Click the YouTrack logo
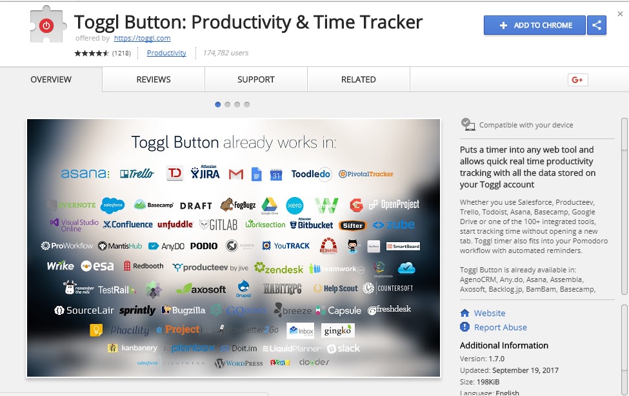The height and width of the screenshot is (396, 629). (286, 246)
